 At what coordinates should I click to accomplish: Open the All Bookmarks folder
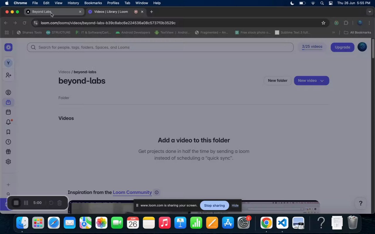click(x=357, y=32)
